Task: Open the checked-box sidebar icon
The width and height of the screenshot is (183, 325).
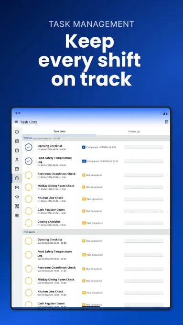Action: [17, 187]
